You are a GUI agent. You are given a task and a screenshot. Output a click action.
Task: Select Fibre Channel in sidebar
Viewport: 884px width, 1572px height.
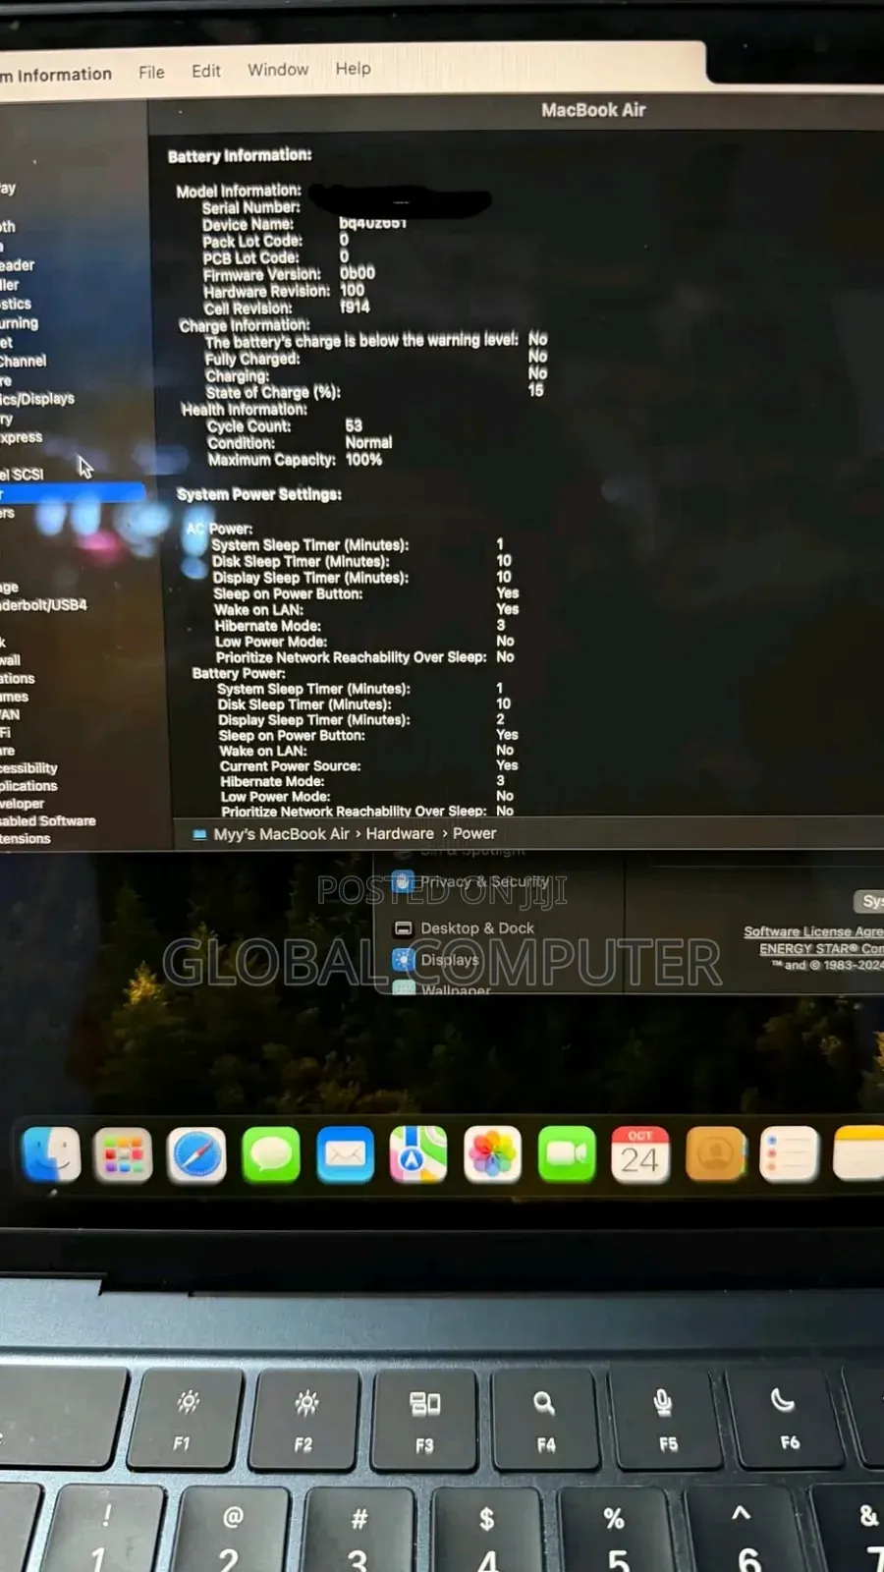point(24,362)
